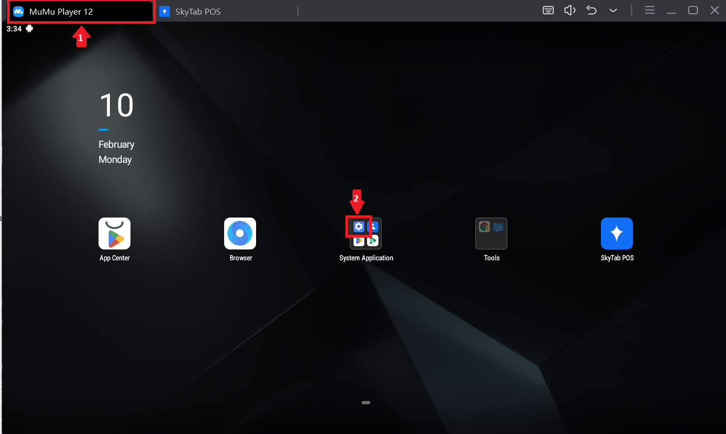The image size is (726, 434).
Task: Open the keyboard mapping icon in title bar
Action: (x=548, y=10)
